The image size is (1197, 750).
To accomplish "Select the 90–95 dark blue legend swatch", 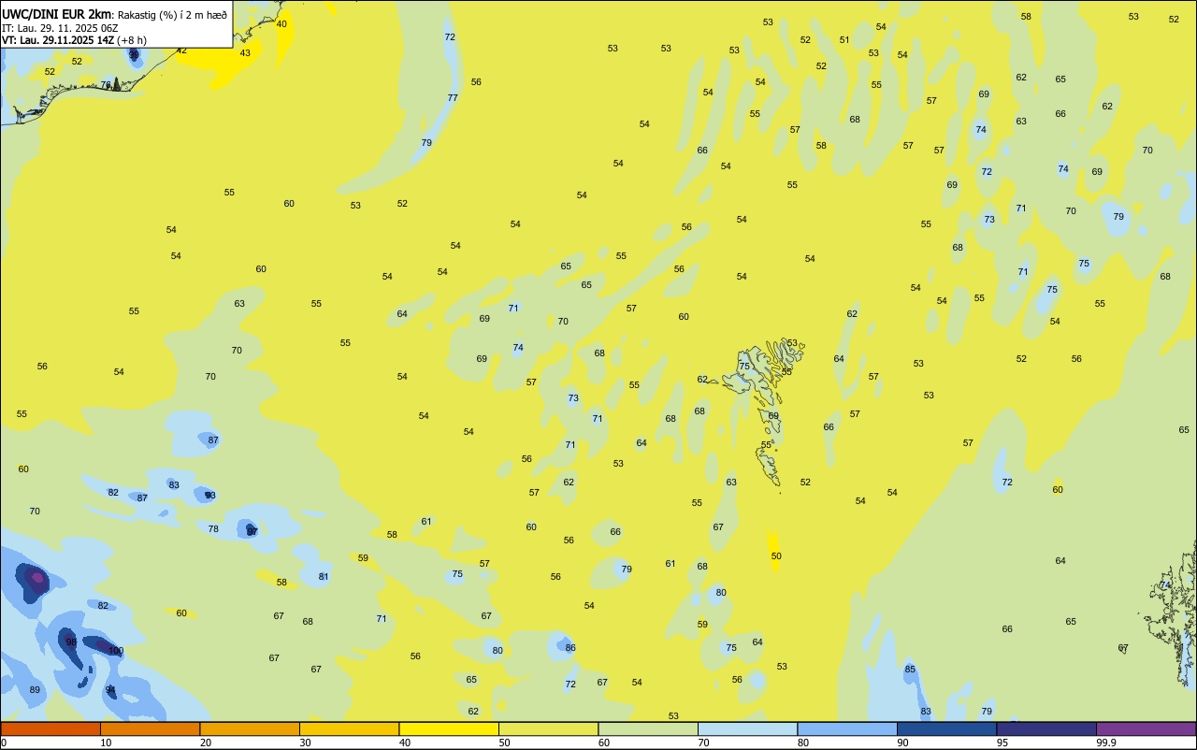I will [946, 728].
